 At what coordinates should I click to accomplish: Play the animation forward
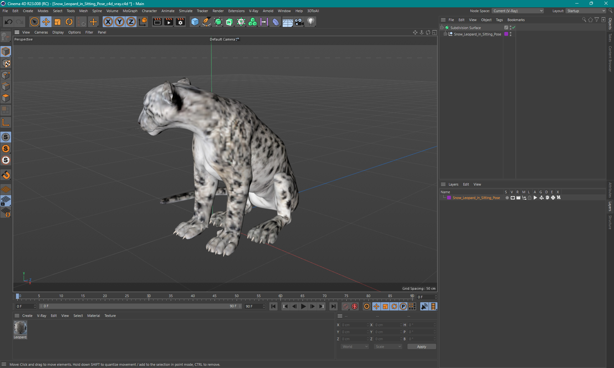[x=303, y=306]
